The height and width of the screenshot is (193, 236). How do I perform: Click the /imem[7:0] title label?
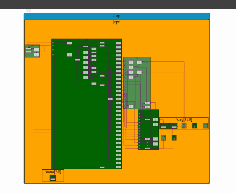click(x=53, y=172)
